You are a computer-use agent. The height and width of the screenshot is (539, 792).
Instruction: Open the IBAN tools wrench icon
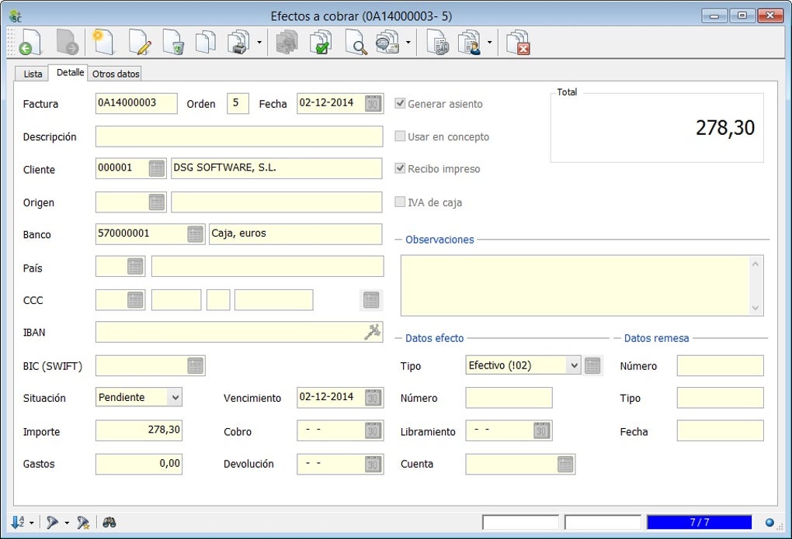tap(373, 332)
